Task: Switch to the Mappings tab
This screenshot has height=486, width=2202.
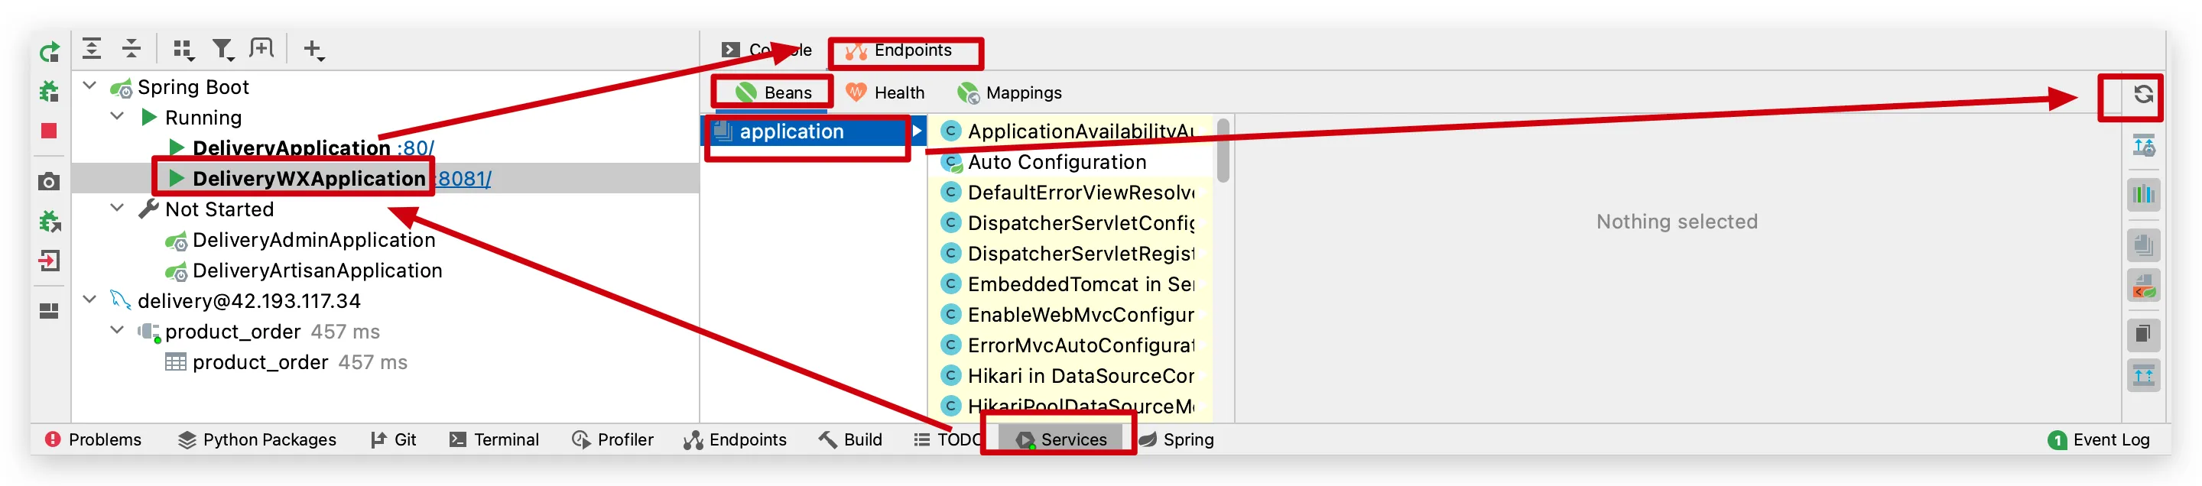Action: click(x=1009, y=92)
